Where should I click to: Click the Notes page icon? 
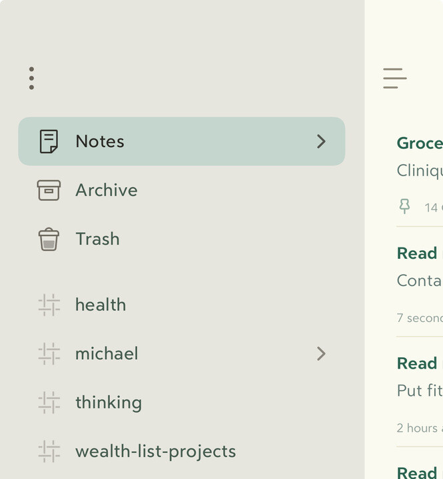coord(49,142)
